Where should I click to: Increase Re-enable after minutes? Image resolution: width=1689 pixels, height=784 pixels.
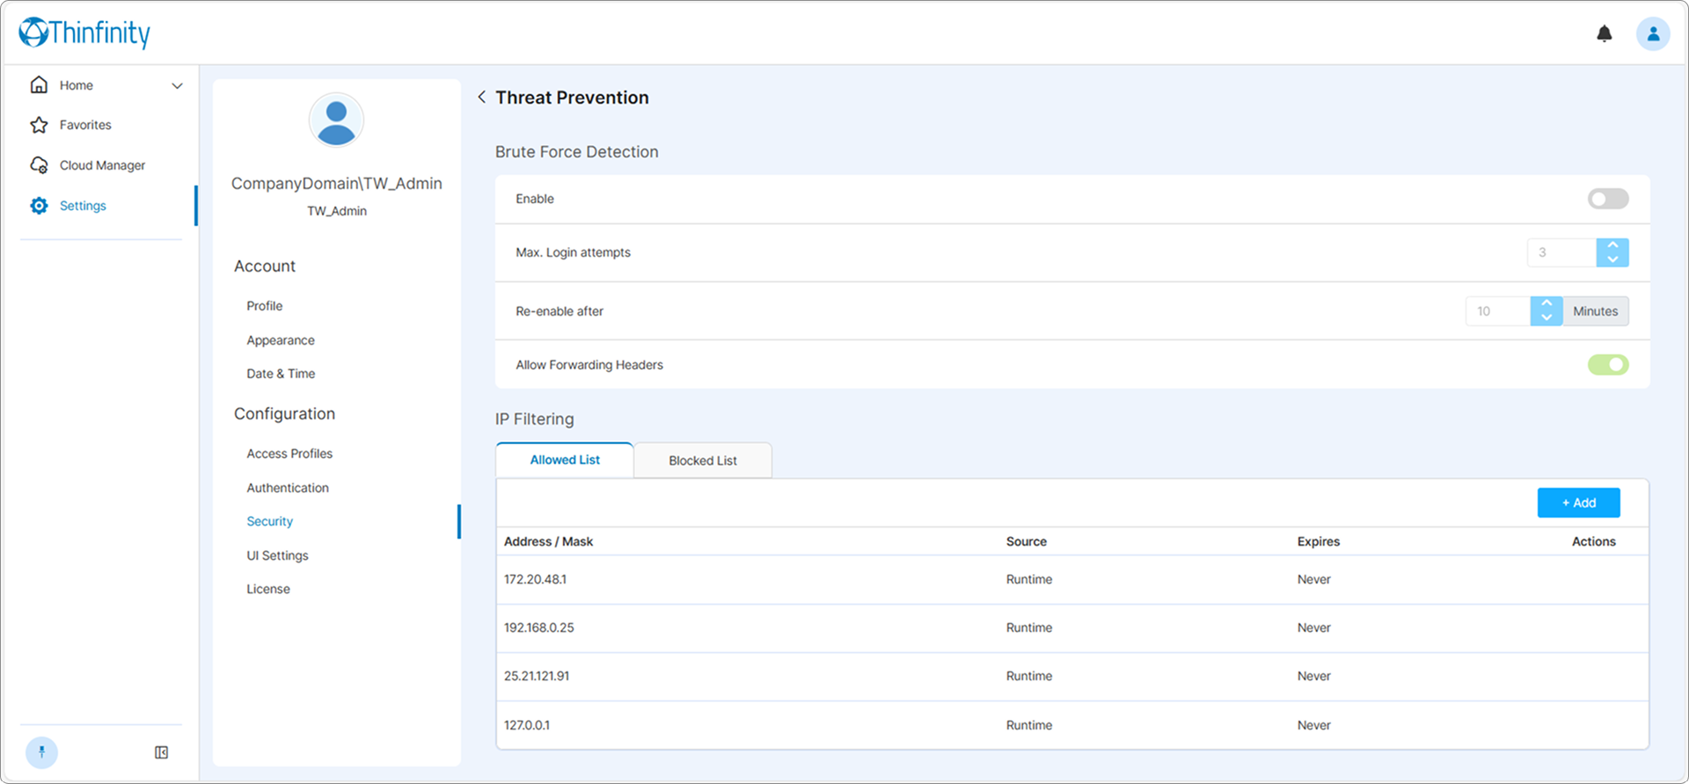(1546, 303)
